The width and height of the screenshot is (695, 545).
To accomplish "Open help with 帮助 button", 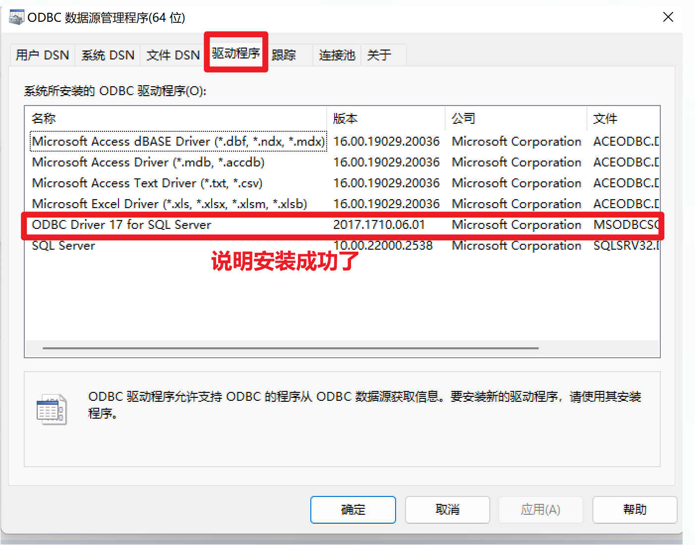I will tap(635, 509).
